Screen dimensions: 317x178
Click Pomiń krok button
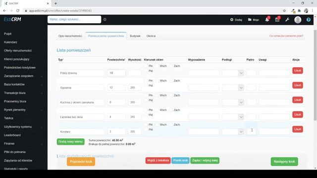coord(180,160)
